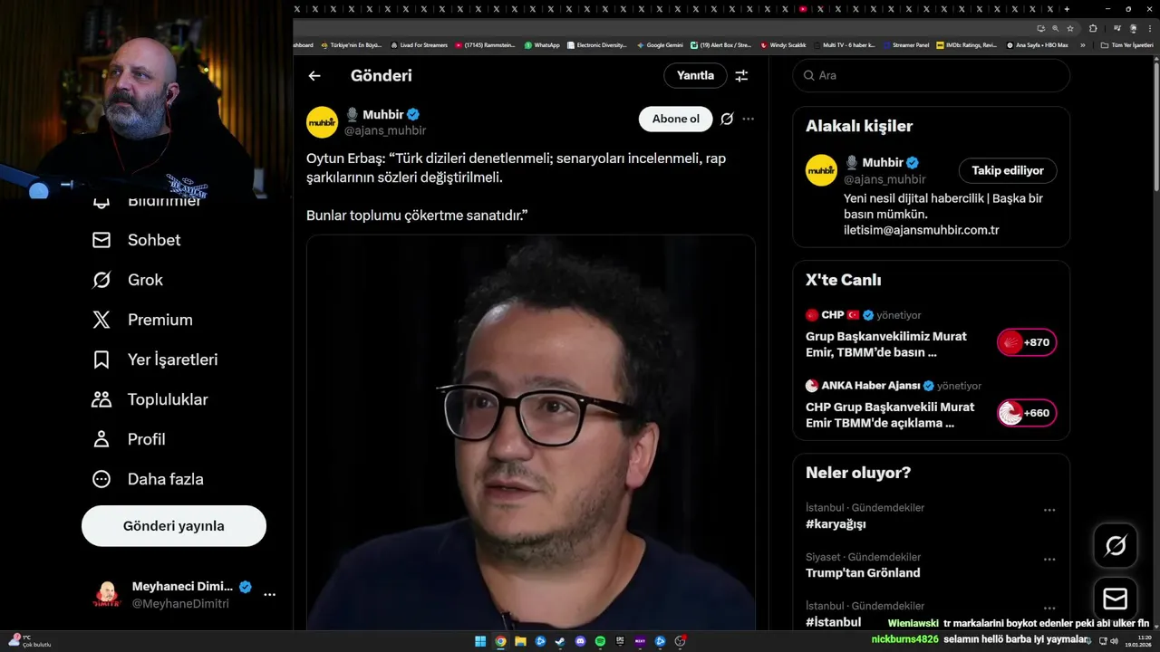1160x652 pixels.
Task: Open more options for Trump'tan Grönland trend
Action: [x=1049, y=560]
